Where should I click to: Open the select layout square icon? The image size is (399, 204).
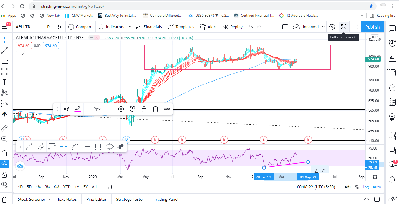285,27
